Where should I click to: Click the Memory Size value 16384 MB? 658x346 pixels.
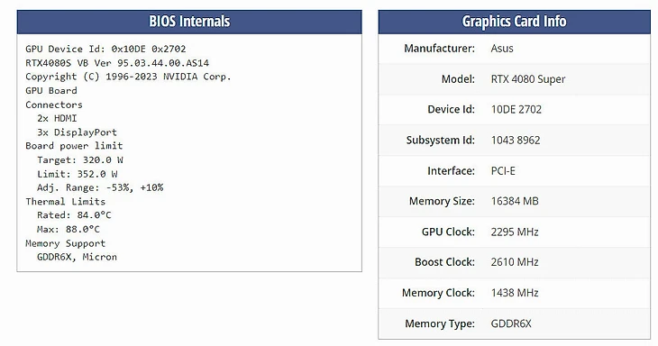pyautogui.click(x=515, y=201)
